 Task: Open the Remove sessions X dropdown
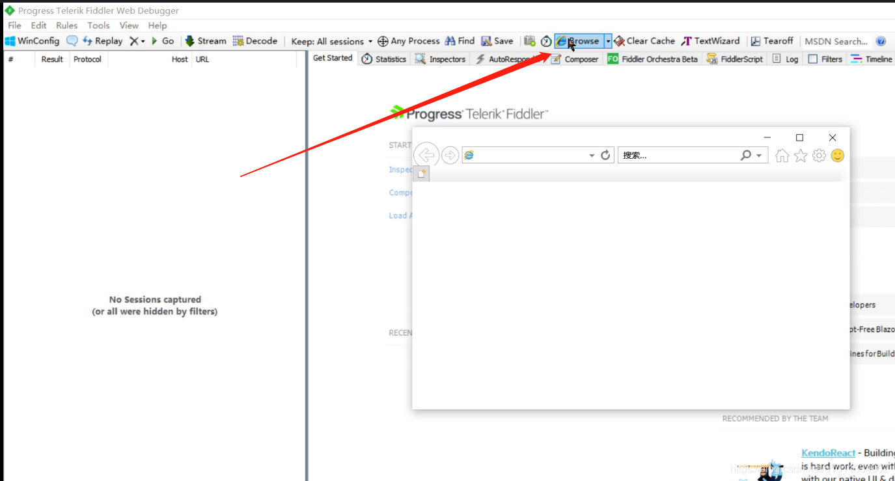pos(137,41)
